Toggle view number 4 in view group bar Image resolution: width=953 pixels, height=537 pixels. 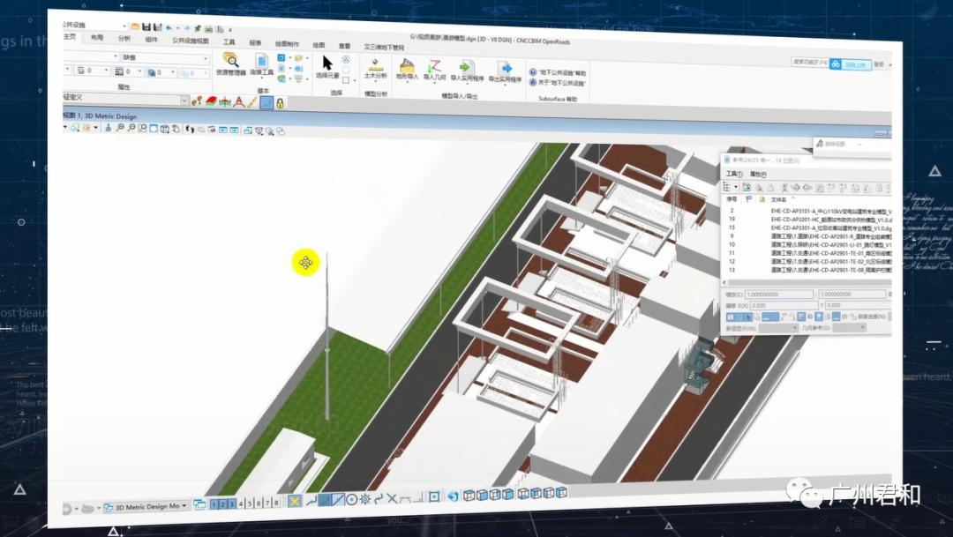click(242, 503)
